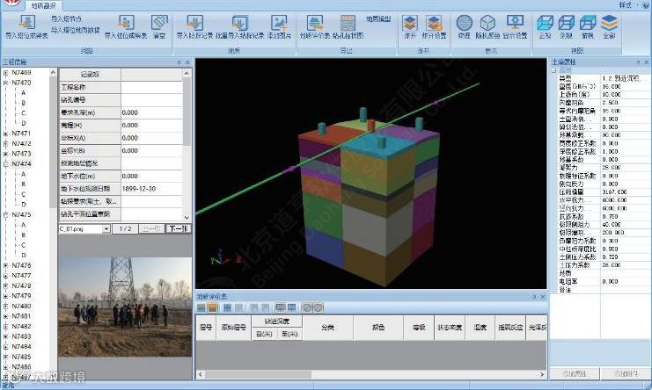Toggle the 纹理 texture sphere icon
Image resolution: width=652 pixels, height=390 pixels.
464,23
